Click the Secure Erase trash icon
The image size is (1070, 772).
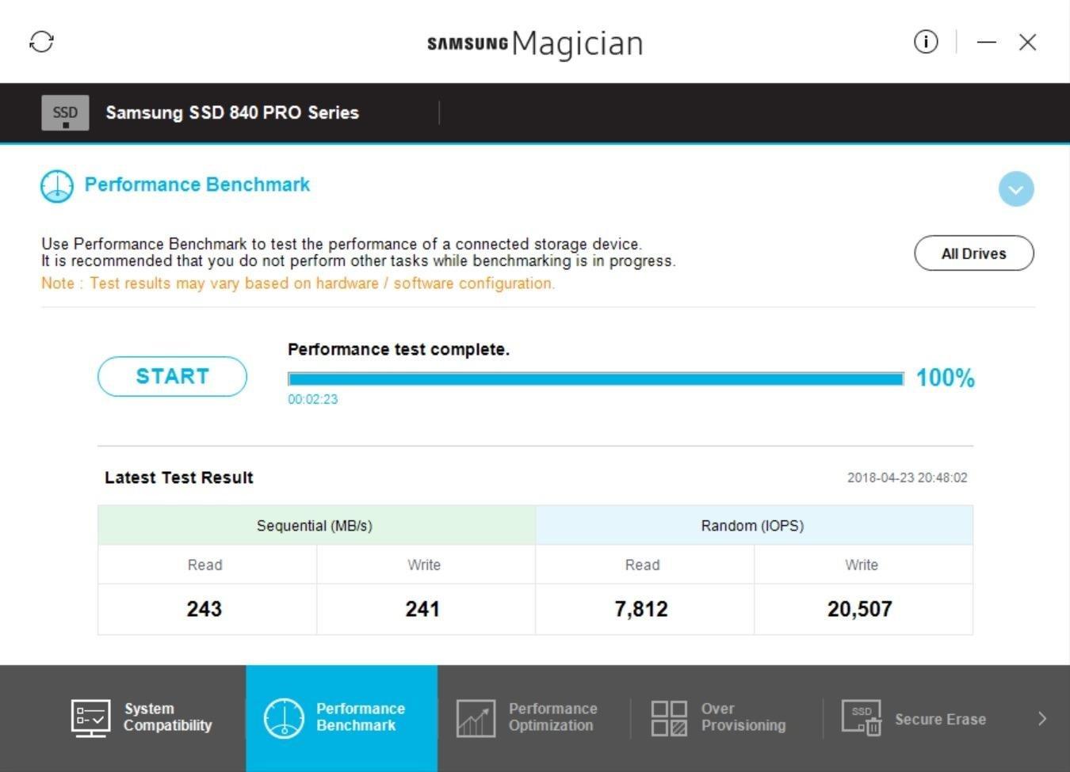point(862,718)
